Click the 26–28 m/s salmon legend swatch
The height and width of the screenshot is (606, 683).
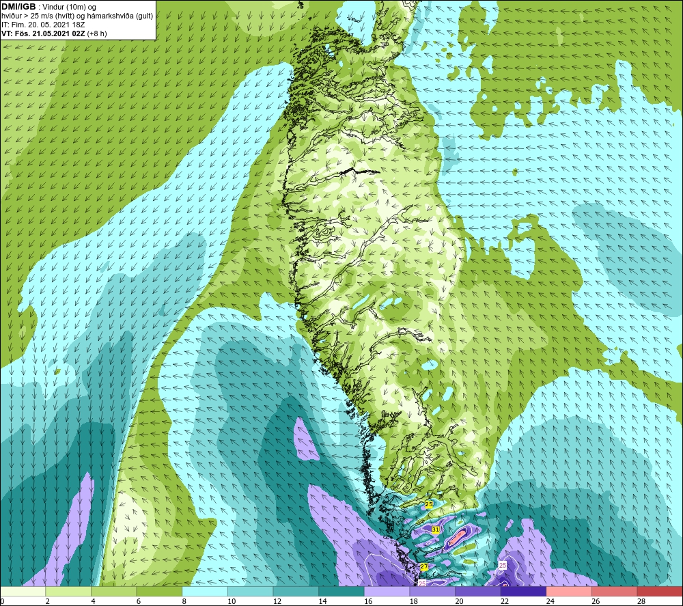click(614, 591)
